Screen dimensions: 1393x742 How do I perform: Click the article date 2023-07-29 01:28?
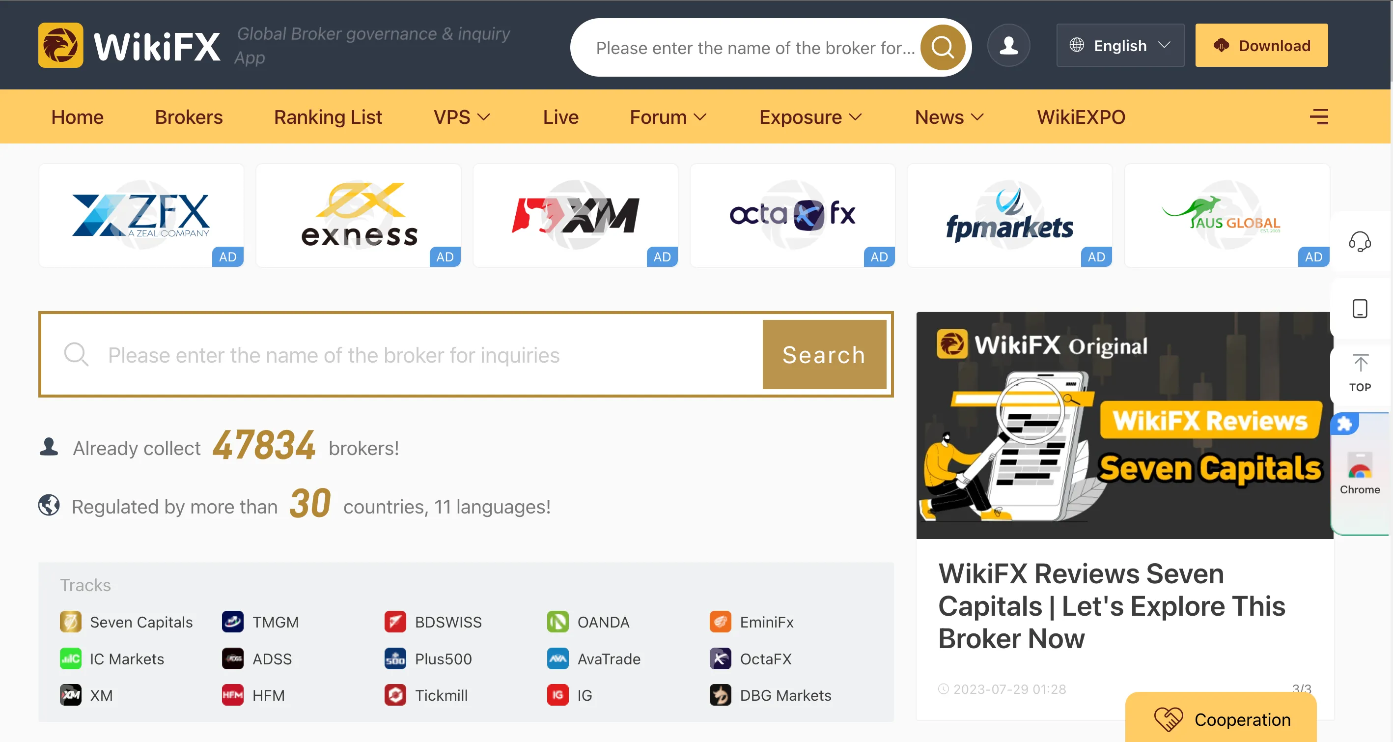coord(1009,689)
